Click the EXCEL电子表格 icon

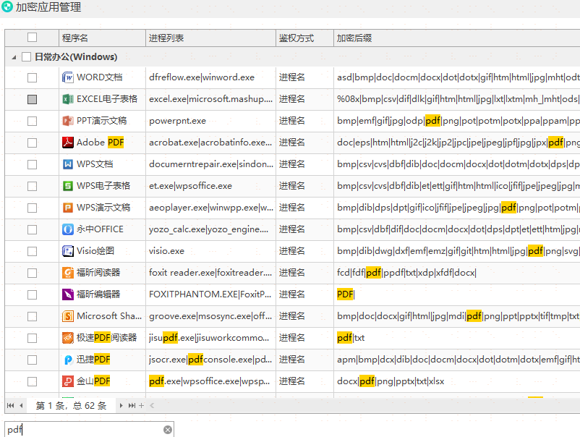[68, 99]
